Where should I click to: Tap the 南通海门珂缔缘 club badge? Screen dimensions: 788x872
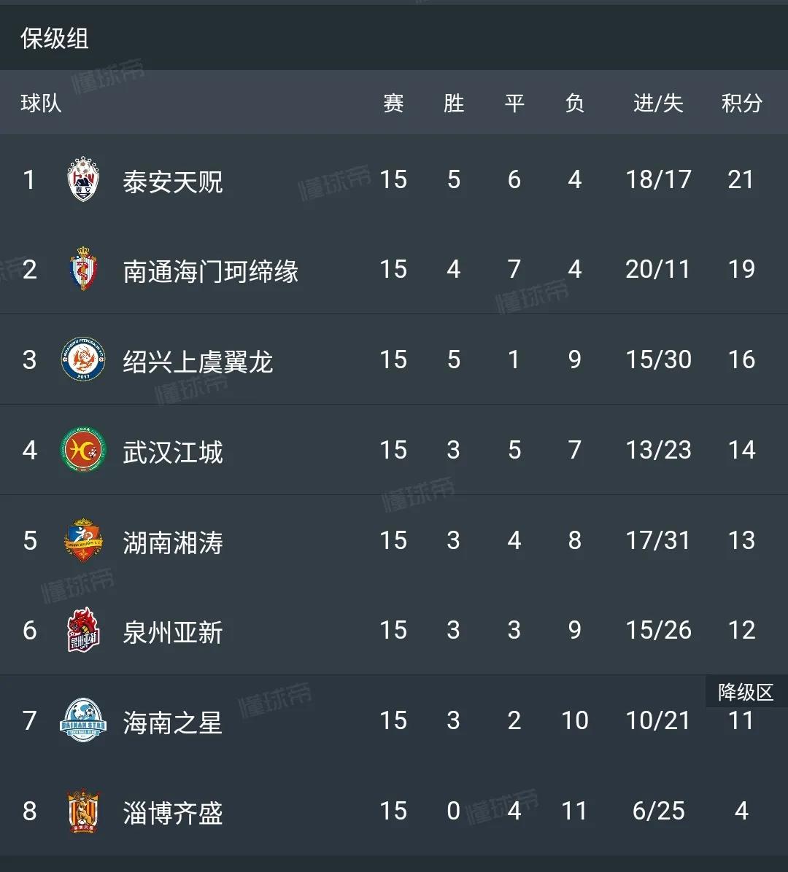tap(83, 268)
